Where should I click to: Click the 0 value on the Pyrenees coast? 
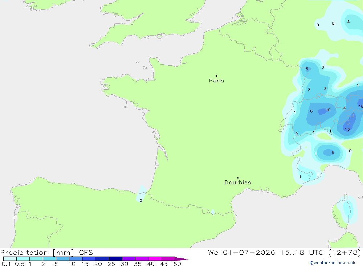click(141, 200)
